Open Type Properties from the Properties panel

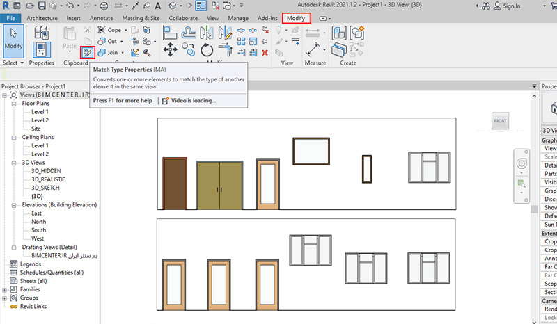tap(42, 33)
